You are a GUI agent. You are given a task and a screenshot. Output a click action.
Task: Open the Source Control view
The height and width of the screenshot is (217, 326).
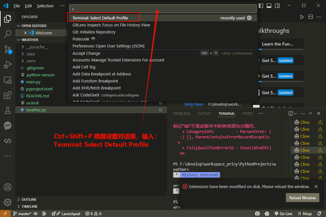click(7, 49)
